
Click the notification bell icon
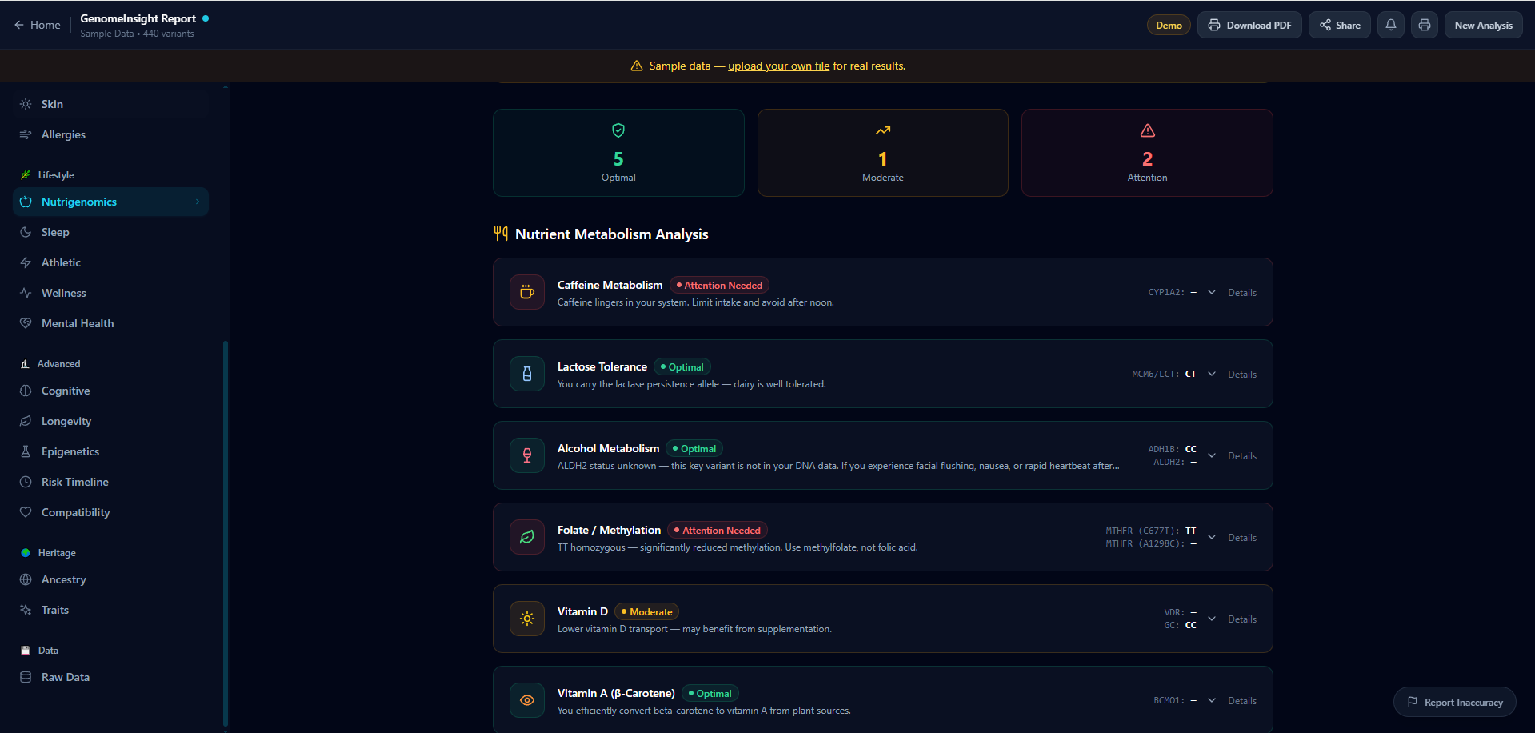point(1390,25)
